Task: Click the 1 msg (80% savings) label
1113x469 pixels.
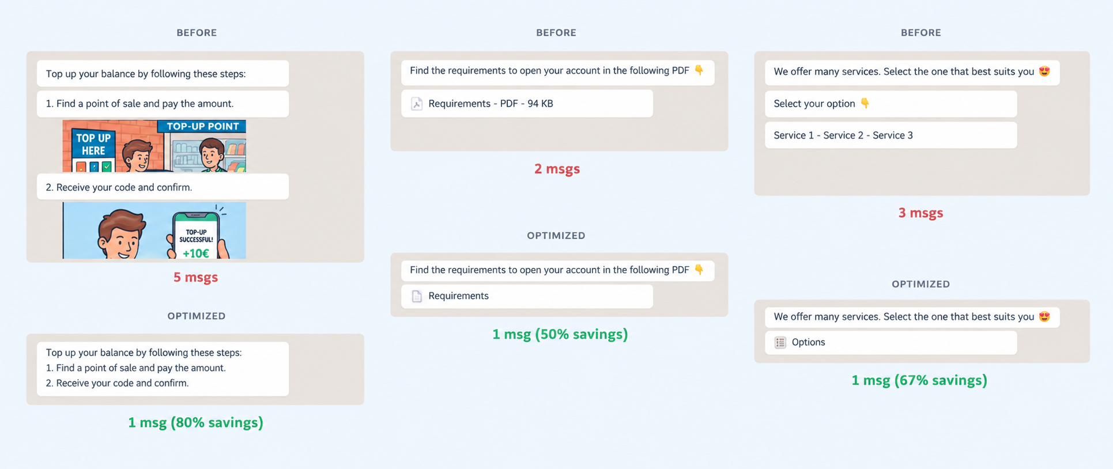Action: coord(195,422)
